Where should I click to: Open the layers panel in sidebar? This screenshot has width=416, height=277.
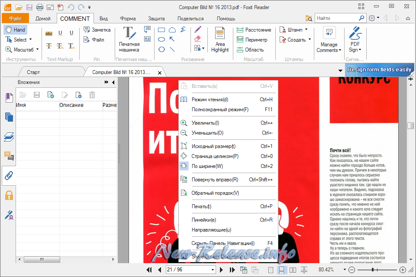click(9, 137)
